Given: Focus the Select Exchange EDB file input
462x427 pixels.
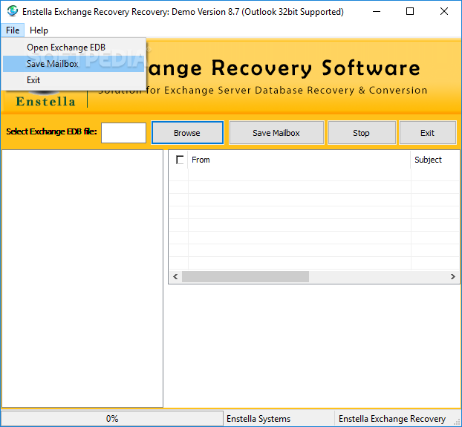Looking at the screenshot, I should (123, 133).
